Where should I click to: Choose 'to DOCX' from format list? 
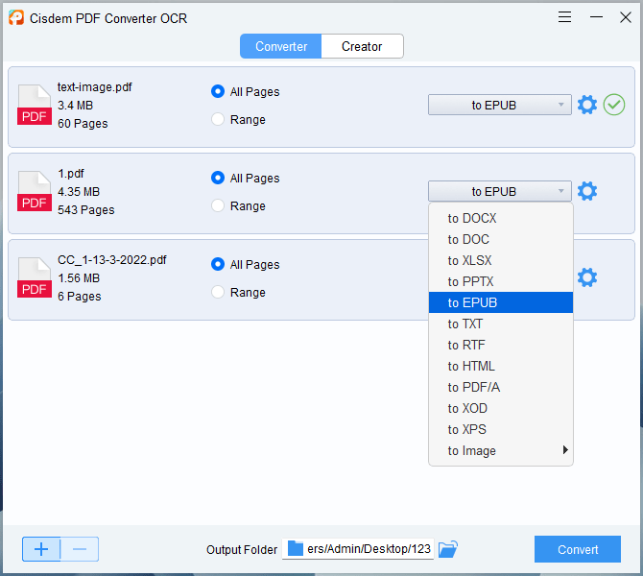[x=472, y=219]
